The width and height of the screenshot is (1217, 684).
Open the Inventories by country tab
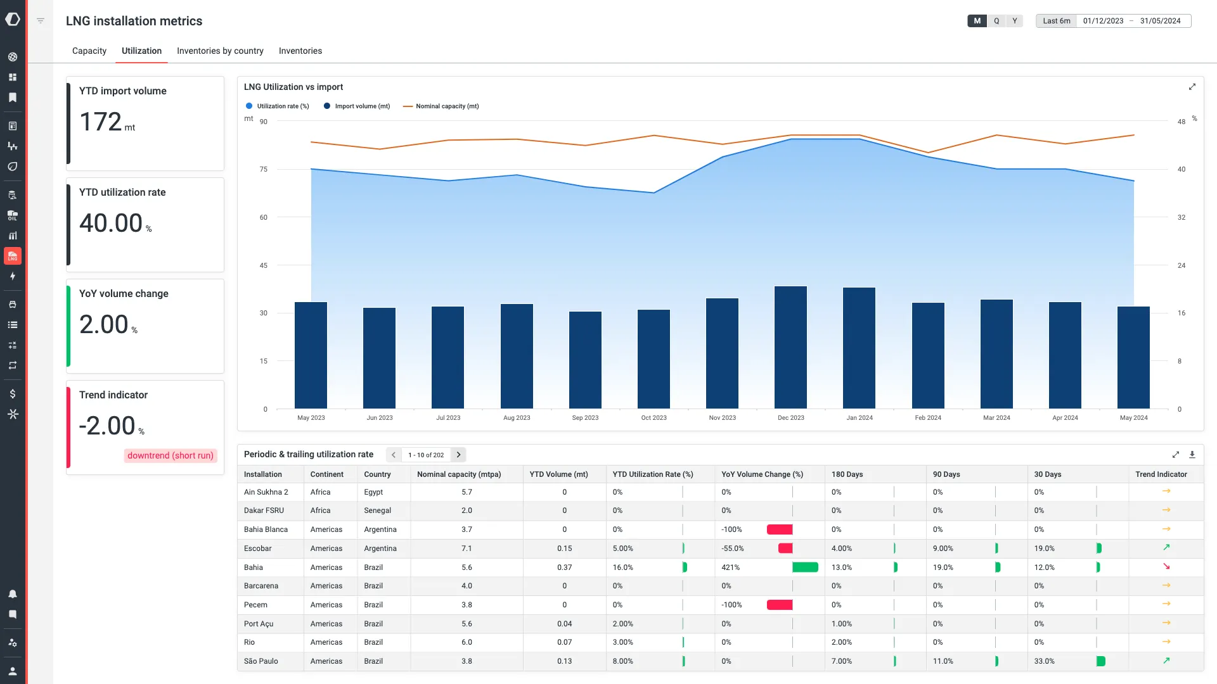(x=220, y=51)
